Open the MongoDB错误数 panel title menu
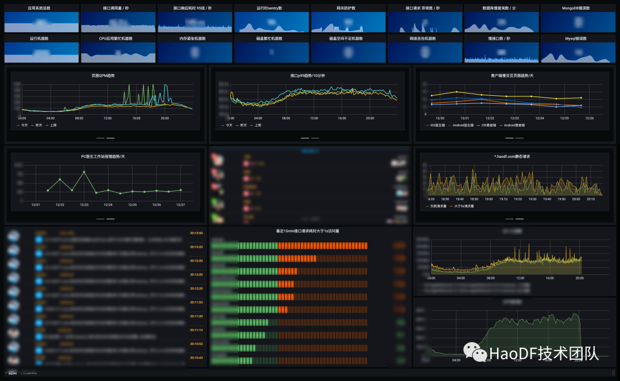The image size is (620, 381). point(576,8)
